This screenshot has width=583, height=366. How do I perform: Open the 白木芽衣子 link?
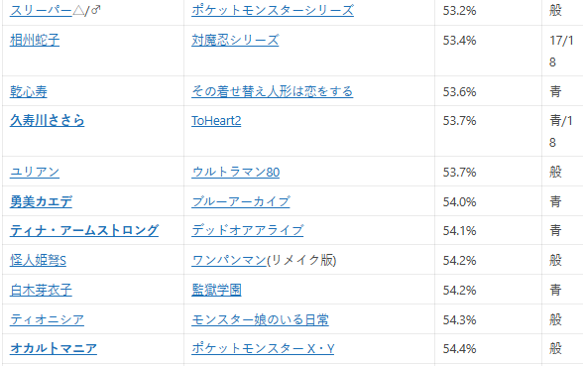pyautogui.click(x=41, y=290)
